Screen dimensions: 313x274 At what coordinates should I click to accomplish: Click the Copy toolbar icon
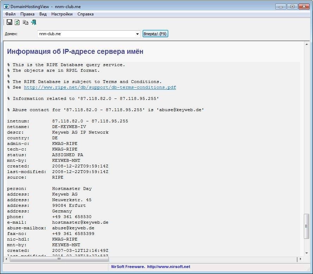pos(25,22)
